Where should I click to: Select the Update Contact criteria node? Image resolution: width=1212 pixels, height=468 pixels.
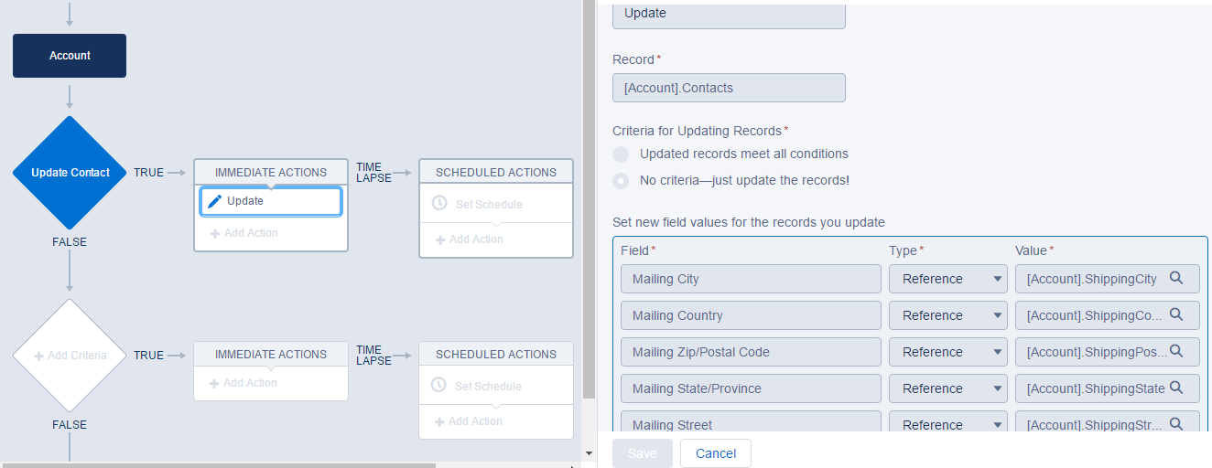tap(70, 173)
